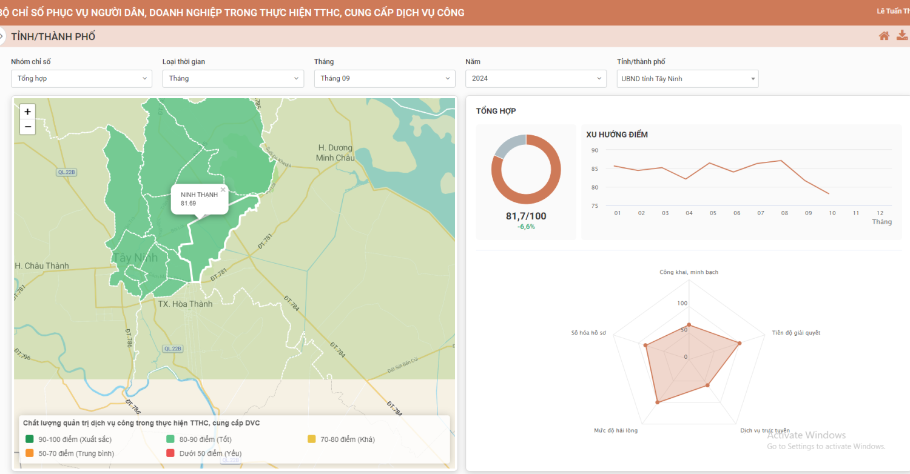This screenshot has height=474, width=910.
Task: Click the yellow 70-80 điểm swatch
Action: click(x=312, y=439)
